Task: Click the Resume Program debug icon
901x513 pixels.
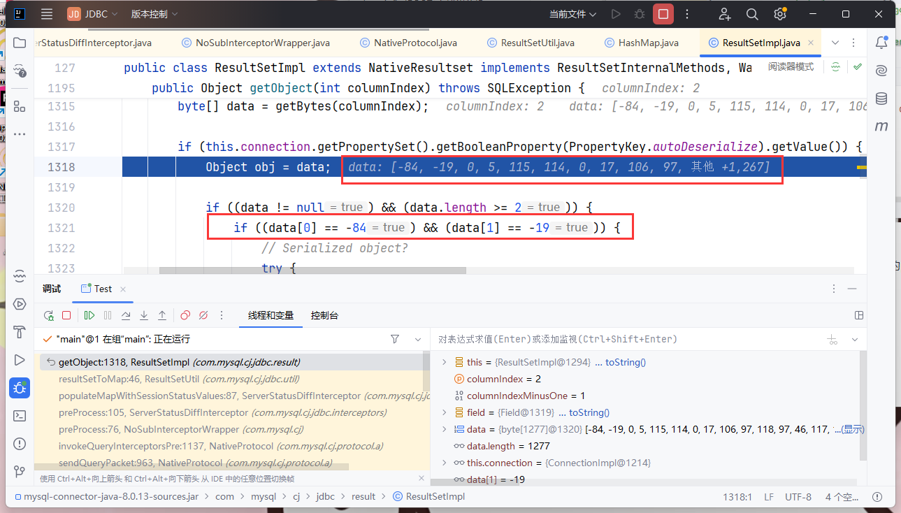Action: tap(89, 315)
